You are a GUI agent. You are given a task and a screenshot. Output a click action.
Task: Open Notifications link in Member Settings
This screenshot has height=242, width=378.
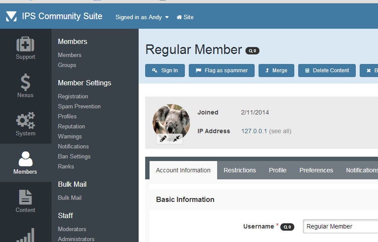(x=73, y=147)
